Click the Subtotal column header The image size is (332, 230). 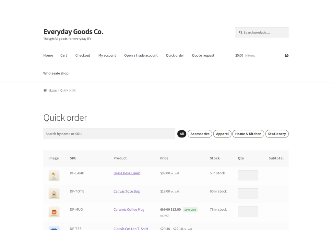[276, 158]
